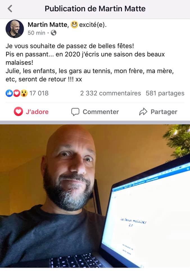Image resolution: width=190 pixels, height=271 pixels.
Task: Tap the public globe privacy icon
Action: point(53,33)
